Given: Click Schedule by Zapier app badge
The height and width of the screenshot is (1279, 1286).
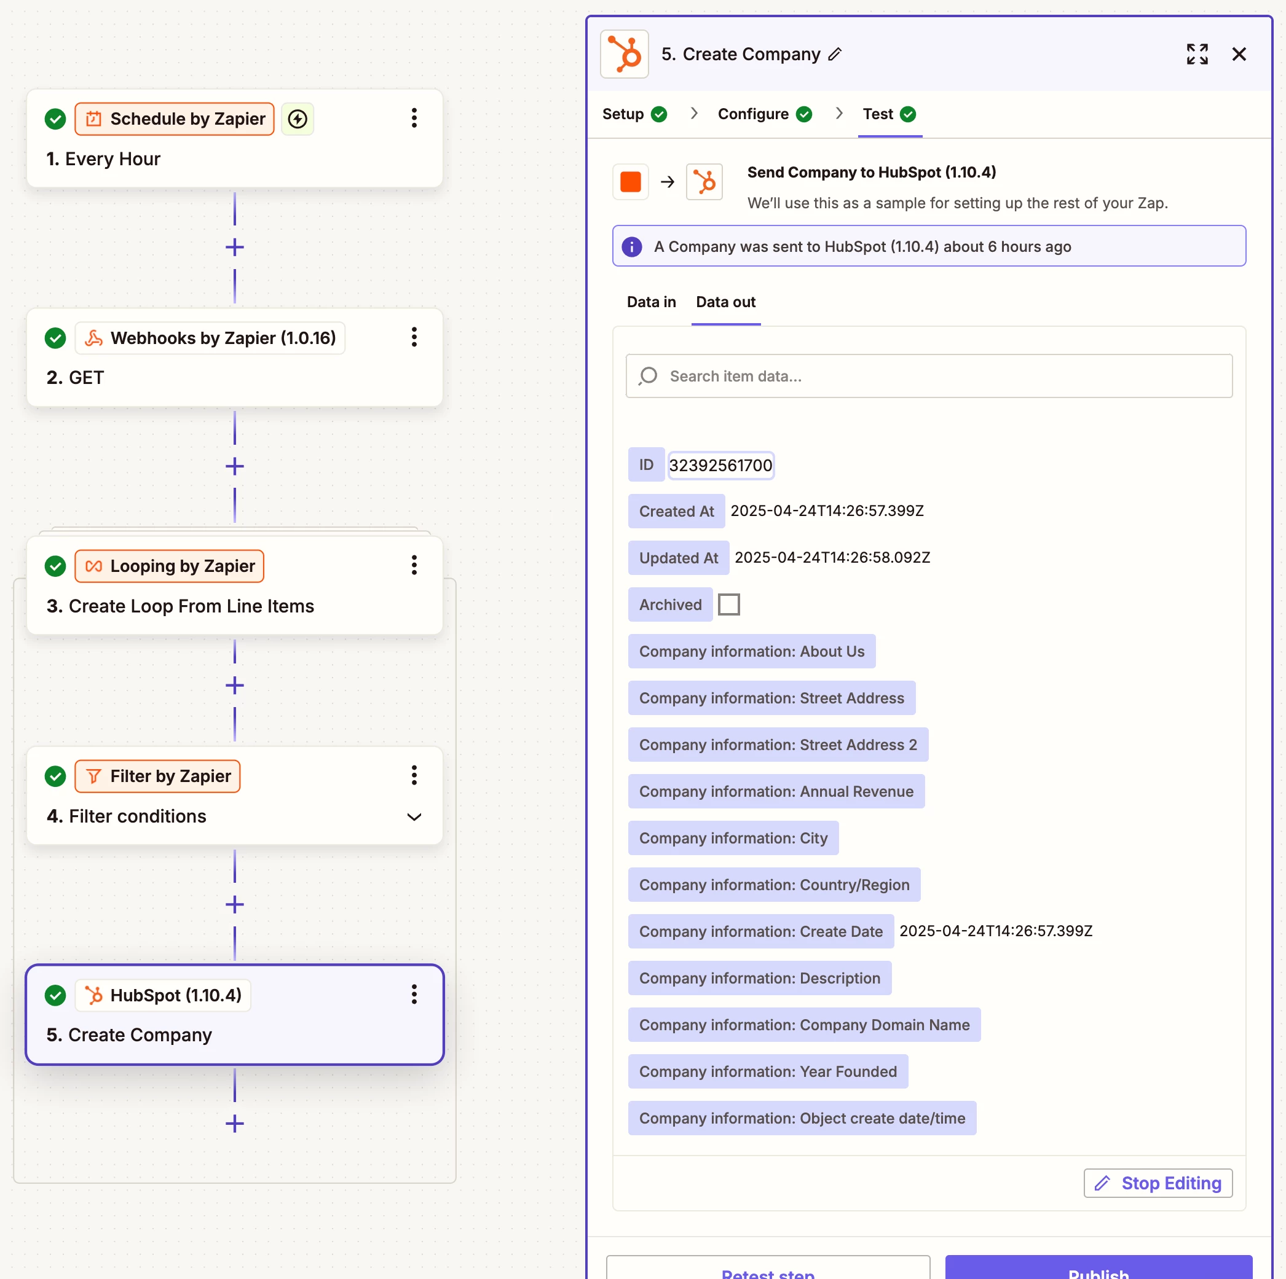Looking at the screenshot, I should [175, 119].
